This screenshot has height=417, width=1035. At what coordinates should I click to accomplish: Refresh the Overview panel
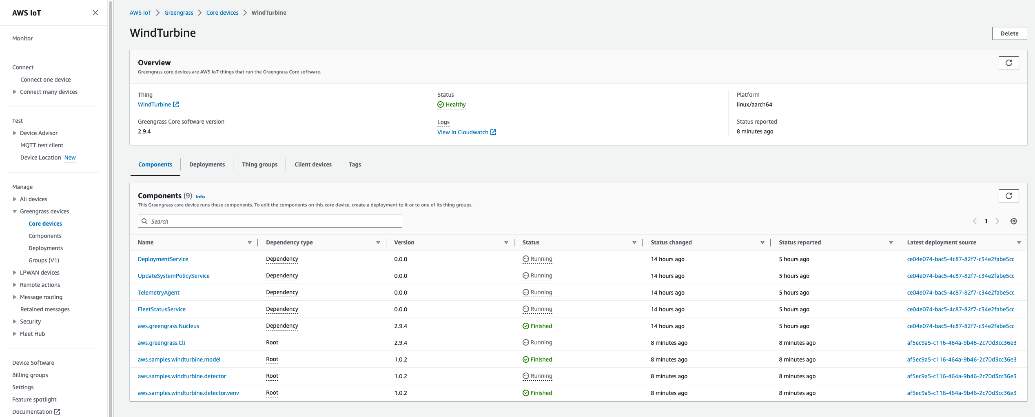pos(1008,63)
